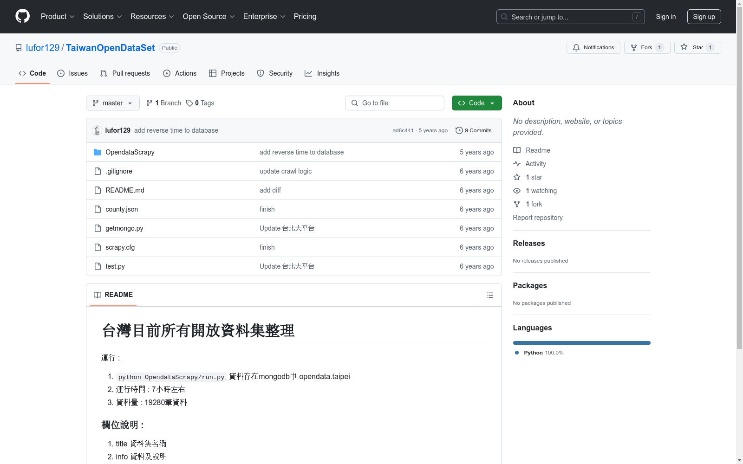Screen dimensions: 743x464
Task: Click the fork icon beside 1 fork
Action: [x=517, y=204]
